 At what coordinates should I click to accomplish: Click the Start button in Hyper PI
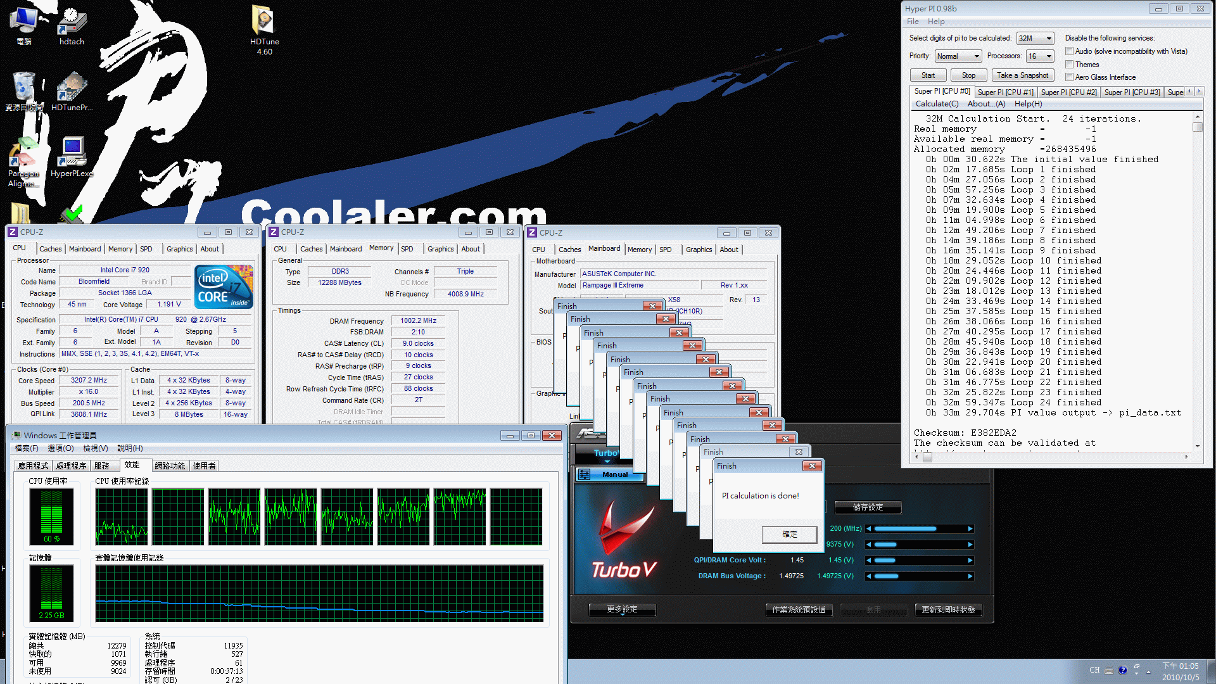click(x=928, y=75)
